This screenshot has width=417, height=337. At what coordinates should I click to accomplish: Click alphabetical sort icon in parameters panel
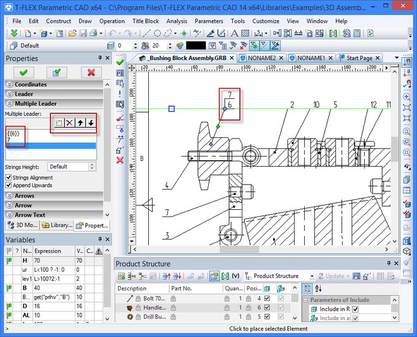[x=318, y=288]
